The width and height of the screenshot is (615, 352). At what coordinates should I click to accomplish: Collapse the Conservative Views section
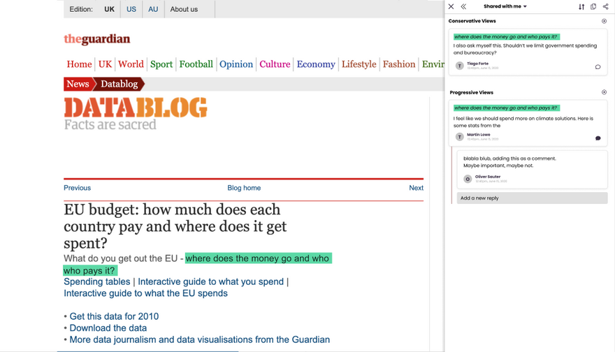[605, 21]
